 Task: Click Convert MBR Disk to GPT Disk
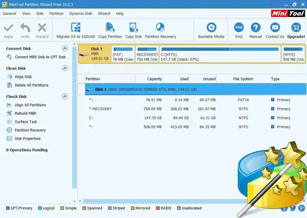(40, 57)
